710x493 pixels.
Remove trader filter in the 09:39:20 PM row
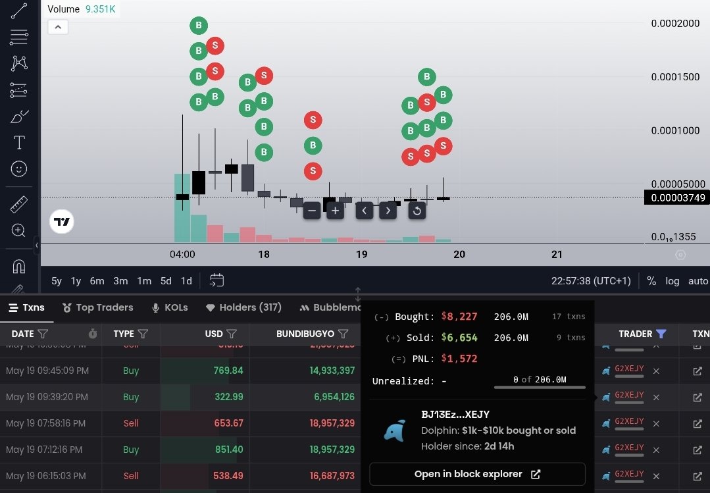point(656,398)
